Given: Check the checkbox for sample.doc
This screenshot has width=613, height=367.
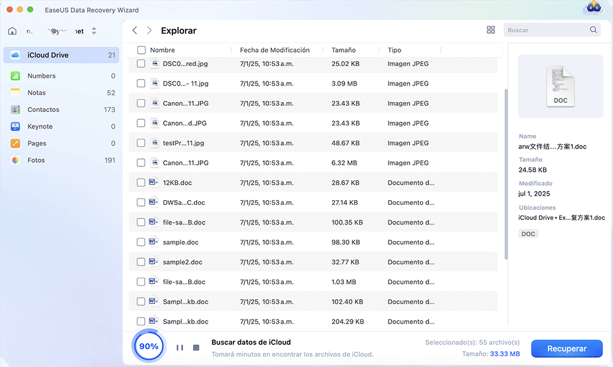Looking at the screenshot, I should point(140,242).
